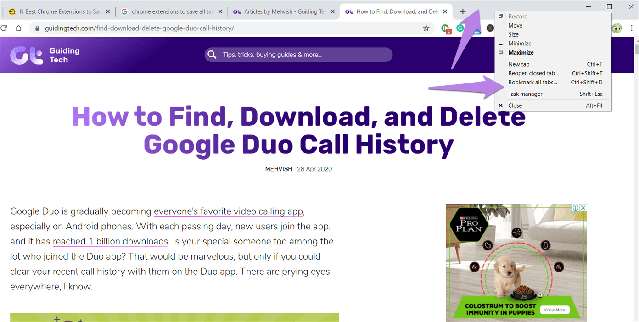
Task: Open the dark K extension icon
Action: point(490,28)
